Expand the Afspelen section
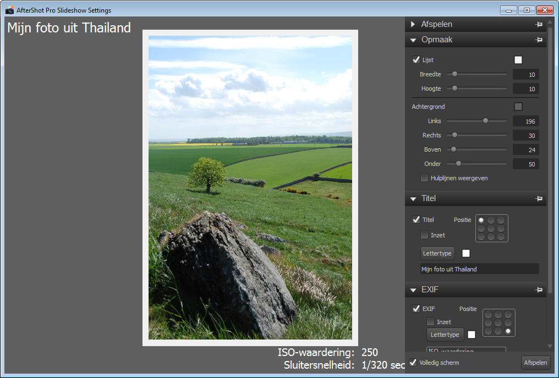 click(x=413, y=25)
